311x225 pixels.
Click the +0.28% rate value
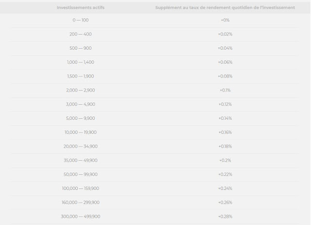tap(225, 216)
